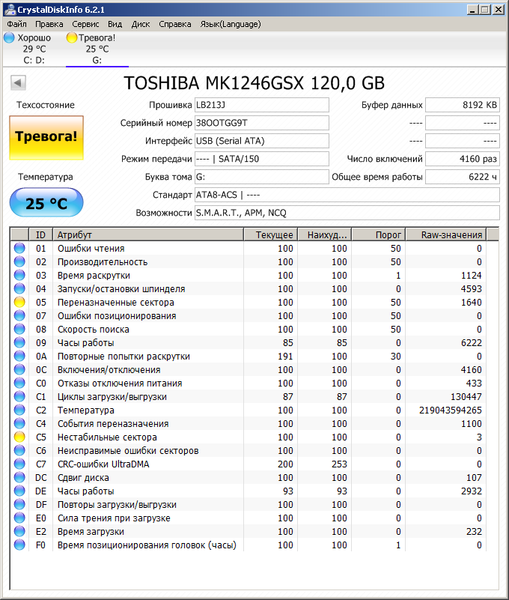Click status icon for Повторы загрузки/выгрузки
The width and height of the screenshot is (509, 600).
(19, 504)
